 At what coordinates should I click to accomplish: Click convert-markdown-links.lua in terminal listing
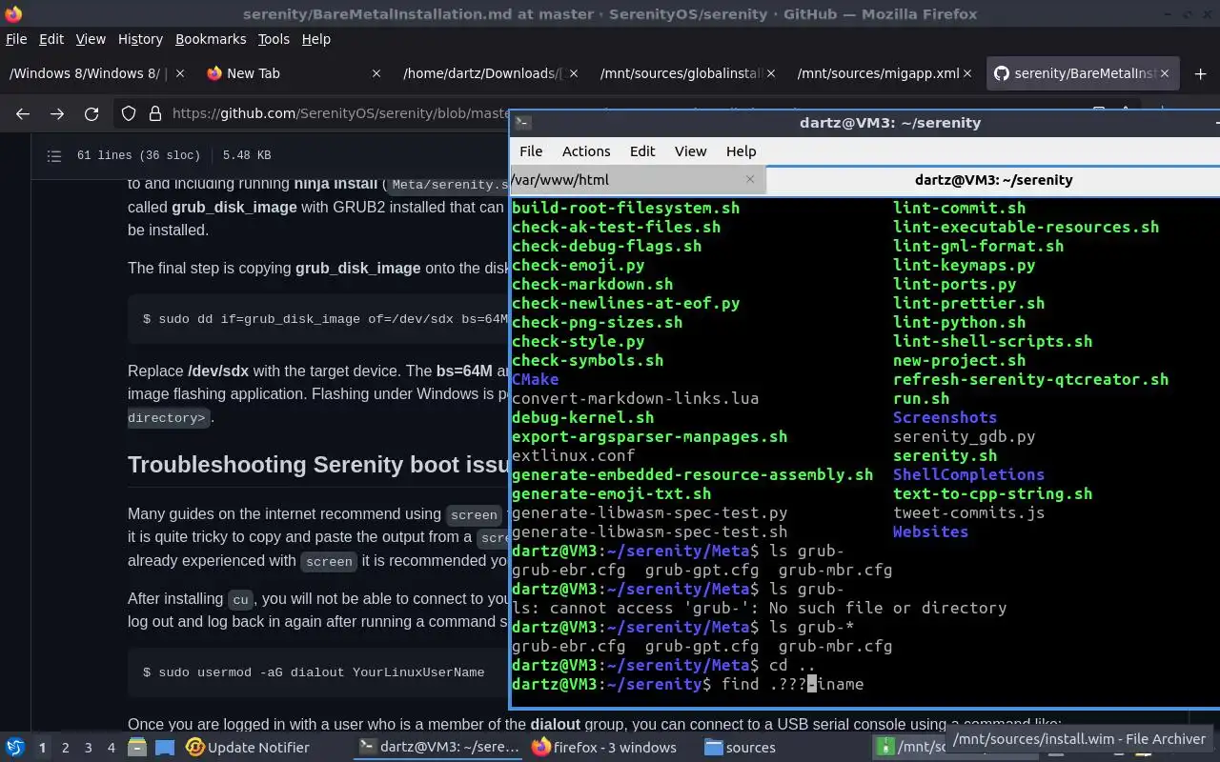click(x=635, y=398)
